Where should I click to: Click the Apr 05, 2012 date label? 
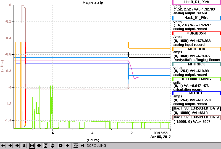[161, 137]
